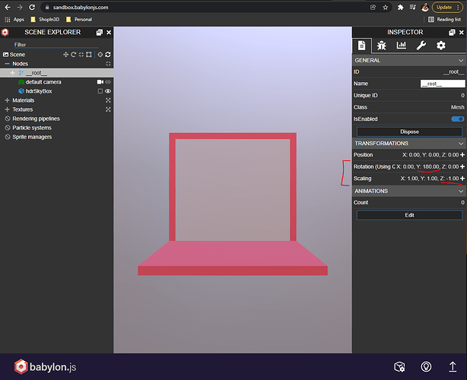Click the upload file arrow icon
Viewport: 467px width, 380px height.
(x=453, y=366)
